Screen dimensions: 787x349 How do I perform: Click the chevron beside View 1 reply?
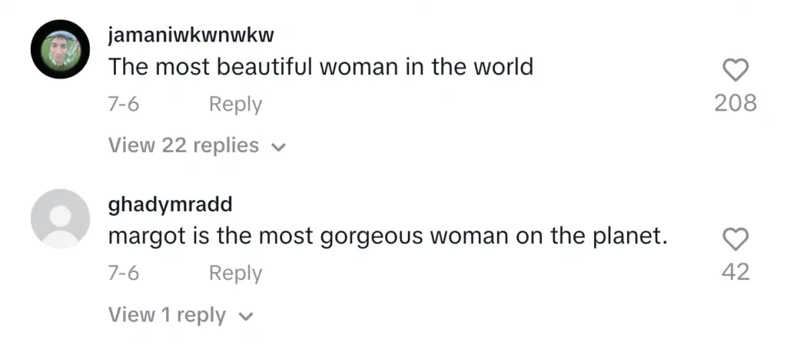coord(246,316)
